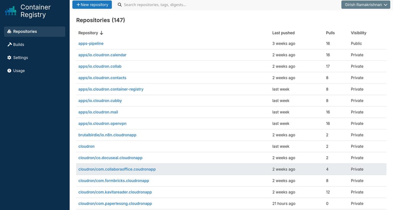
Task: Click Private visibility in io.cloudron.calendar row
Action: (x=357, y=55)
